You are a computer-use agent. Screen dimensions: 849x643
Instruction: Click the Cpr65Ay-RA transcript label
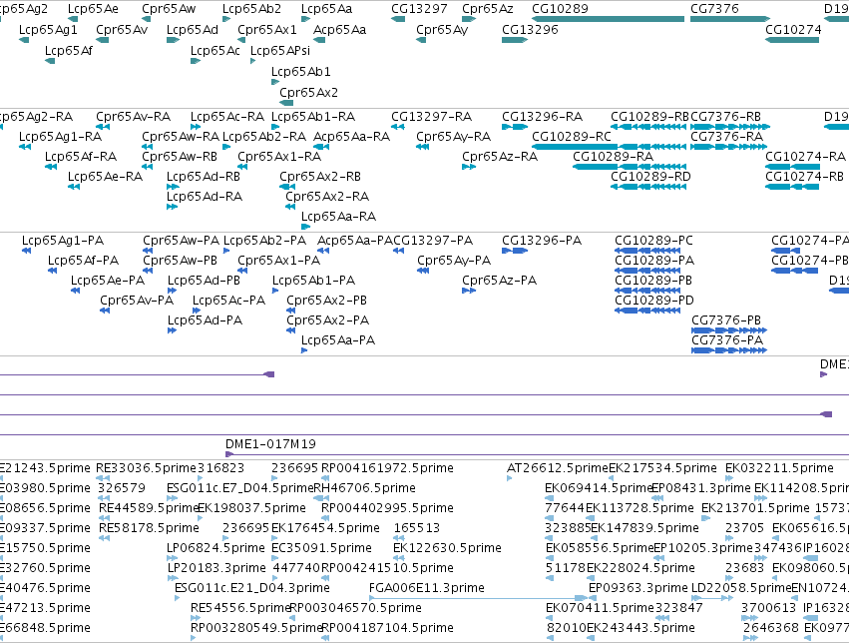(453, 137)
